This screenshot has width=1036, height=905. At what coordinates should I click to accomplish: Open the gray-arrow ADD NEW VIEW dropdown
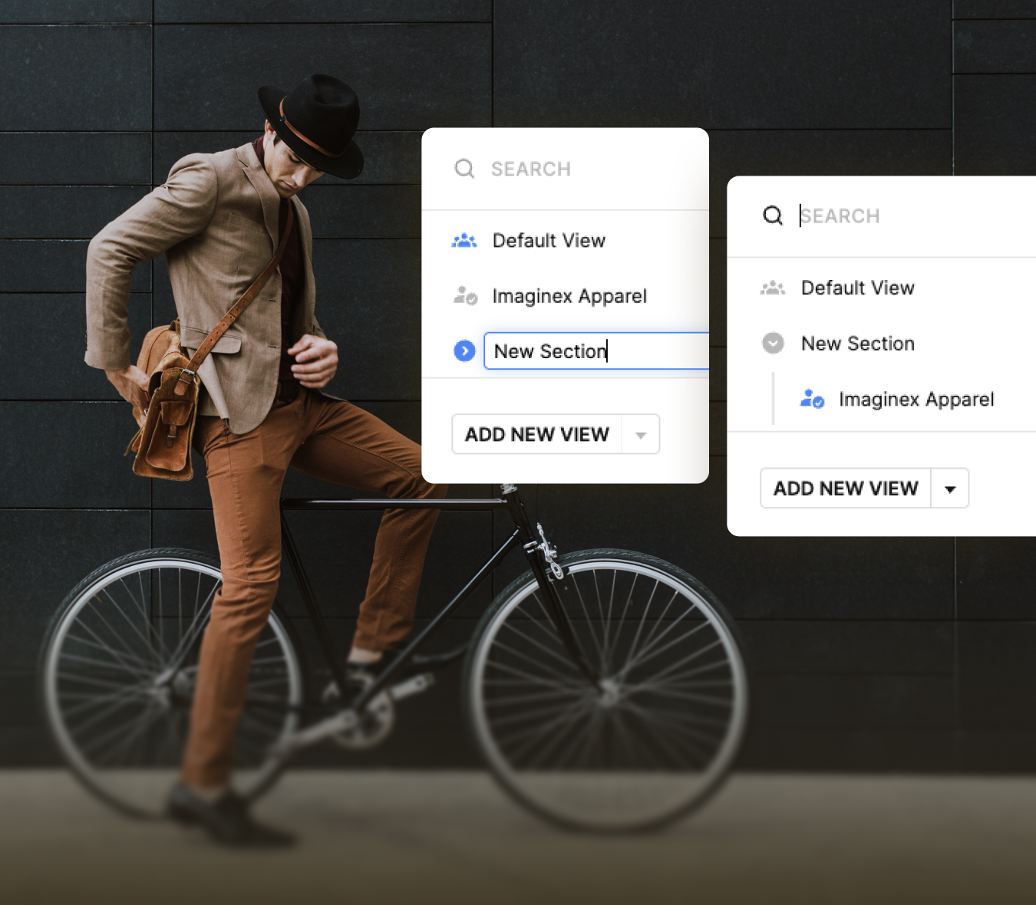[x=641, y=435]
